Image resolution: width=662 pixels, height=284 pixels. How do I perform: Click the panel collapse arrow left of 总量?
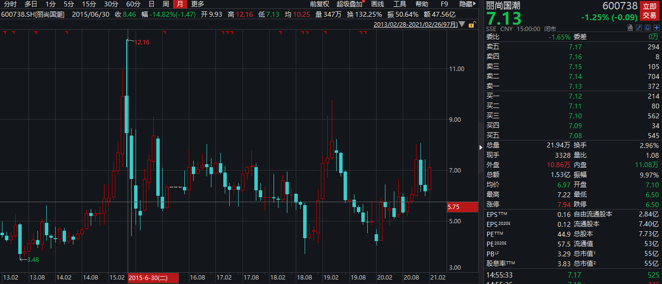[x=482, y=147]
